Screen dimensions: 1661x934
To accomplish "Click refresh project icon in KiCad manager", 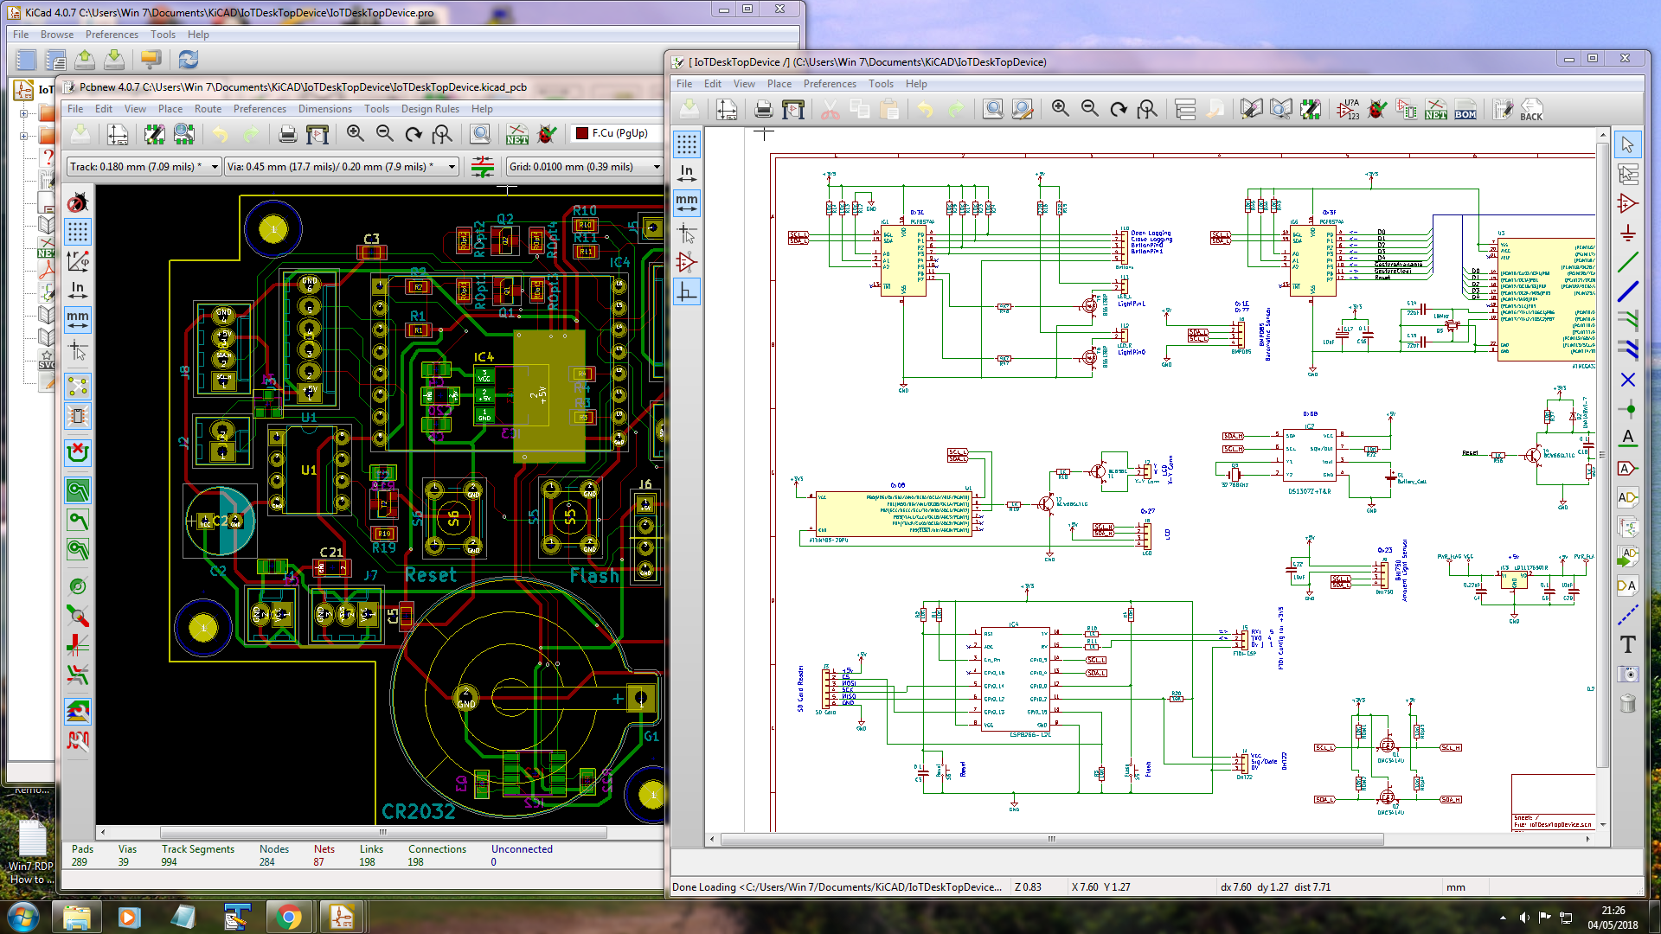I will click(188, 59).
